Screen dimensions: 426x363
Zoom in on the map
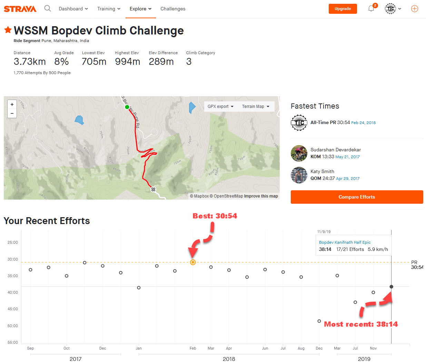12,104
